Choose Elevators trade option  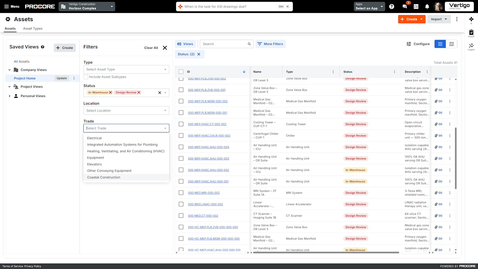[126, 164]
